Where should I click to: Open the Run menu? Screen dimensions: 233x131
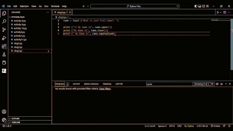pos(46,6)
